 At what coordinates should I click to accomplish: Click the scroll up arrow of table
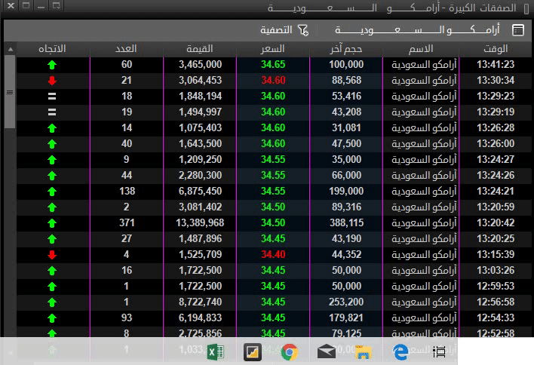(x=10, y=50)
